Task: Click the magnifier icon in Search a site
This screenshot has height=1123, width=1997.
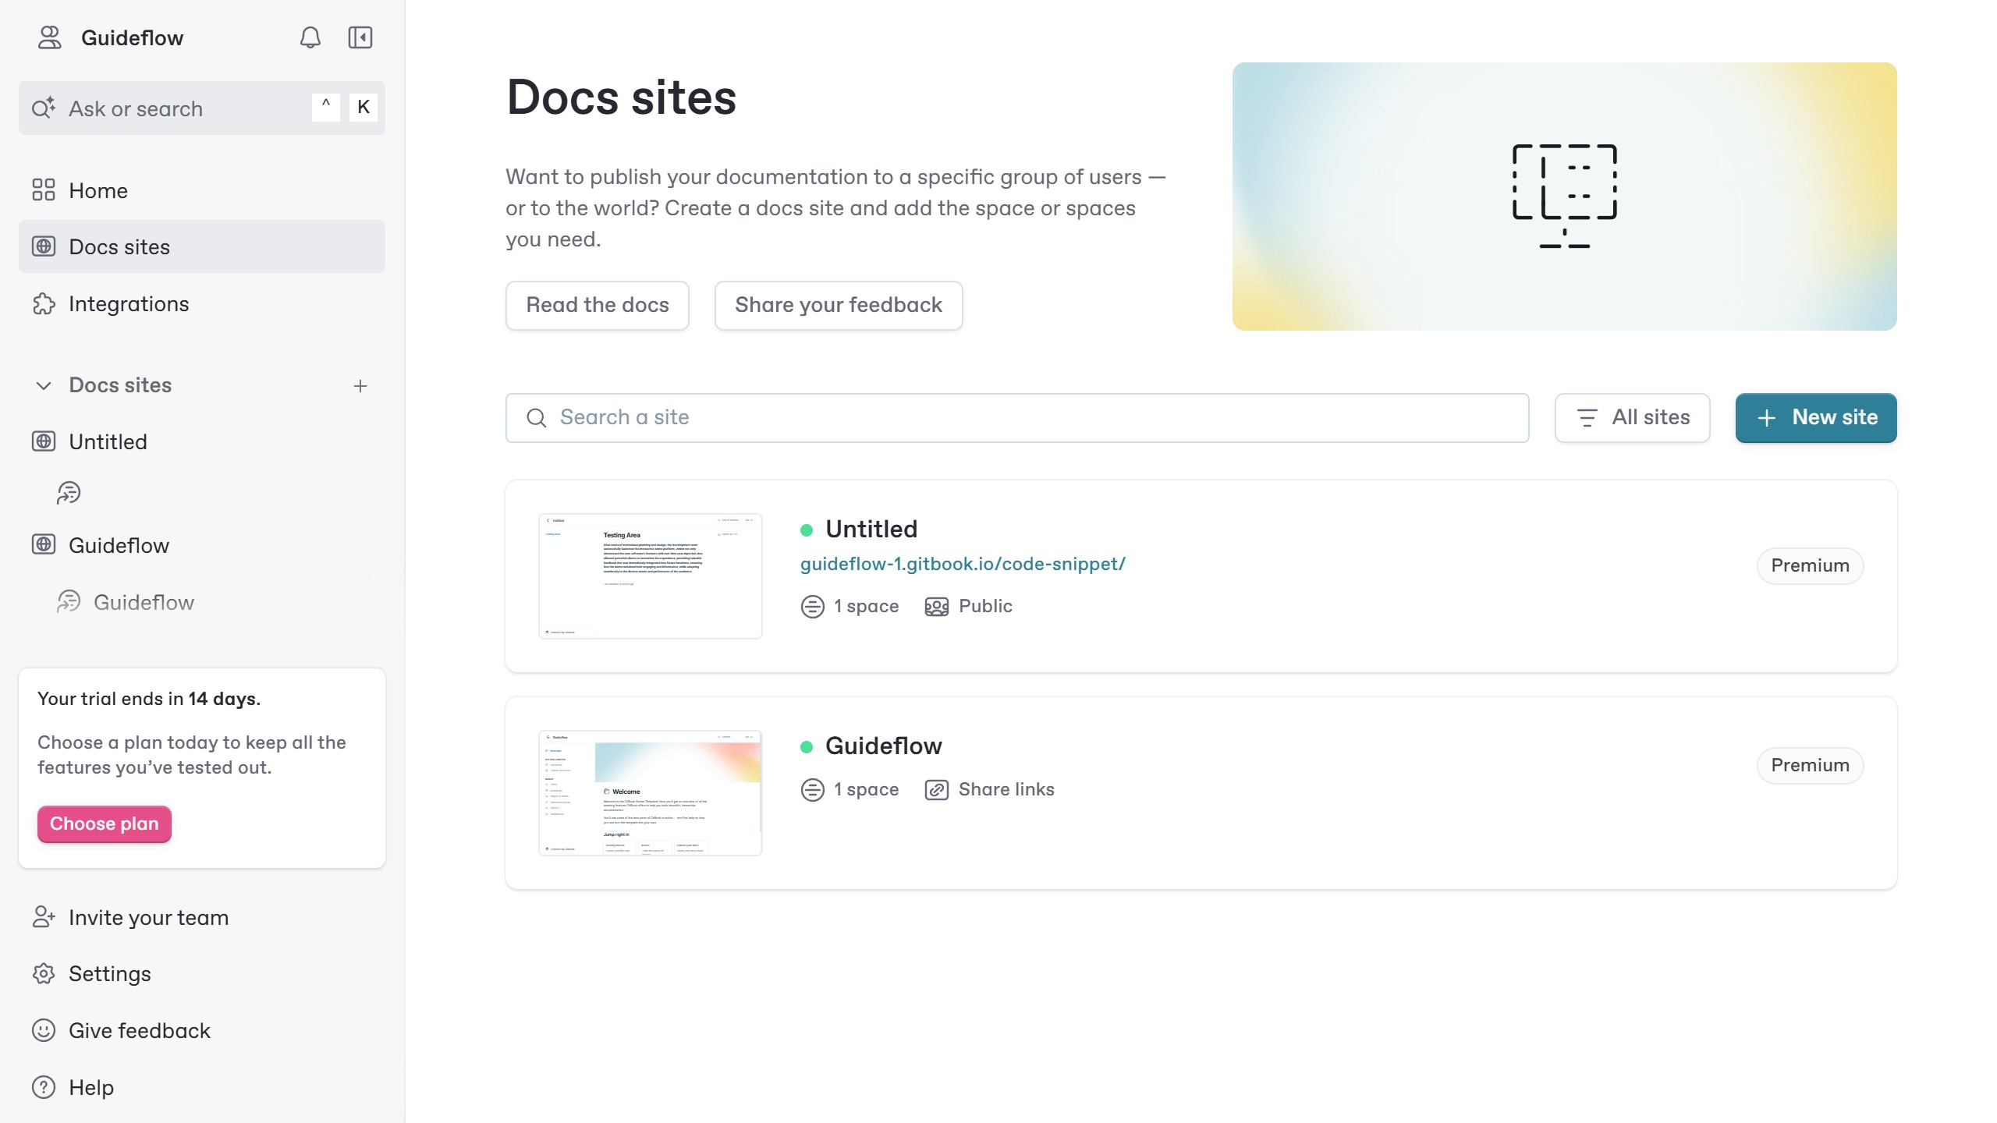Action: (x=537, y=418)
